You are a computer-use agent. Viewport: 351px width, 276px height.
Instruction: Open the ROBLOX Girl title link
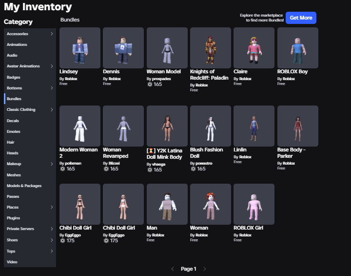tap(249, 228)
